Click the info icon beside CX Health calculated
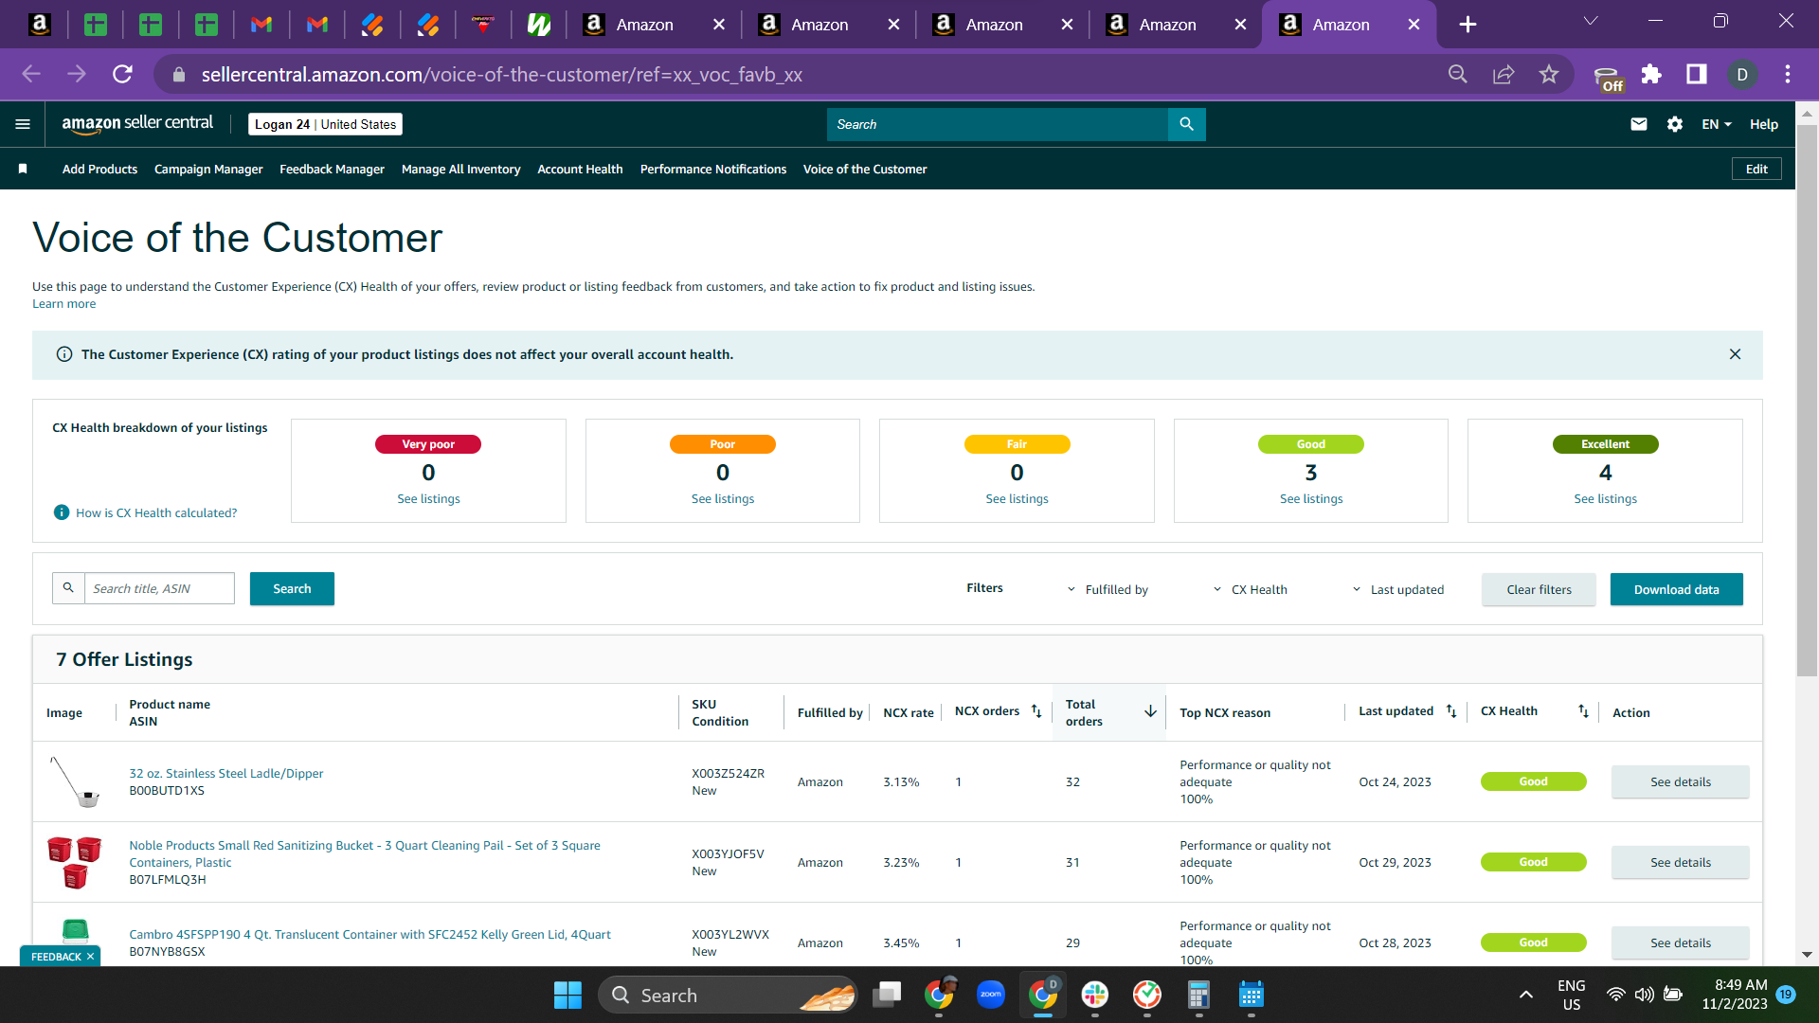This screenshot has height=1023, width=1819. [x=62, y=512]
